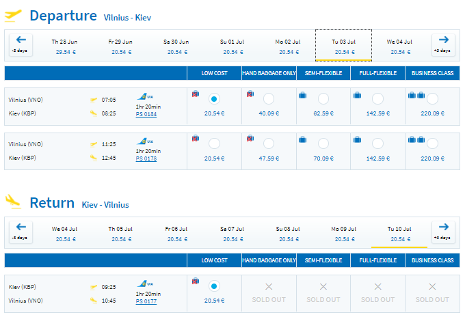The image size is (465, 317).
Task: Select Low Cost fare for flight PS 0178
Action: coord(214,143)
